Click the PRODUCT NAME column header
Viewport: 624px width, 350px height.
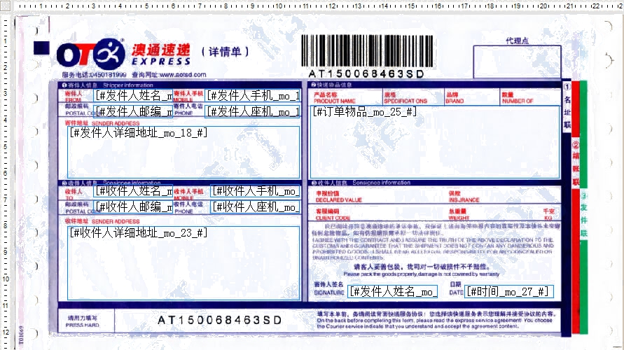click(x=334, y=101)
